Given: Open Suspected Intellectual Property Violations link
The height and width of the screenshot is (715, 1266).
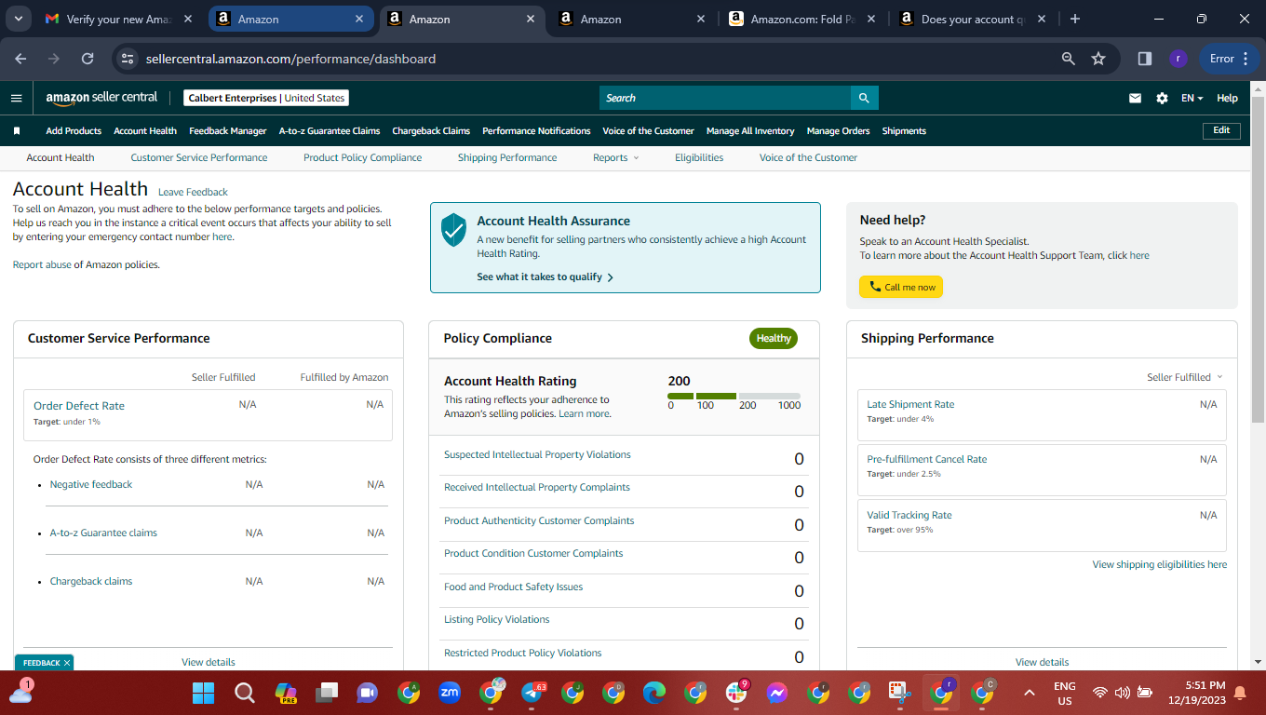Looking at the screenshot, I should coord(537,455).
